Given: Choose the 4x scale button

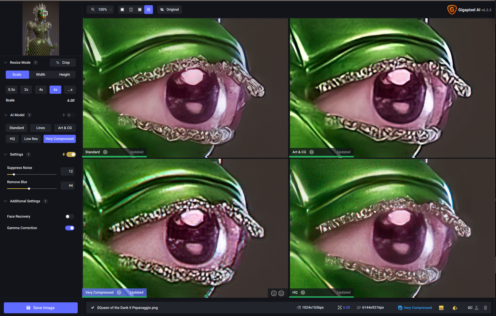Looking at the screenshot, I should click(41, 90).
